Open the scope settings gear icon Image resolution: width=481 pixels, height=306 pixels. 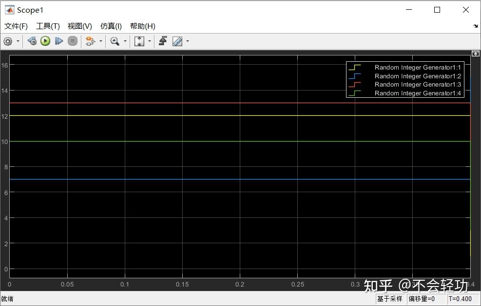(8, 41)
